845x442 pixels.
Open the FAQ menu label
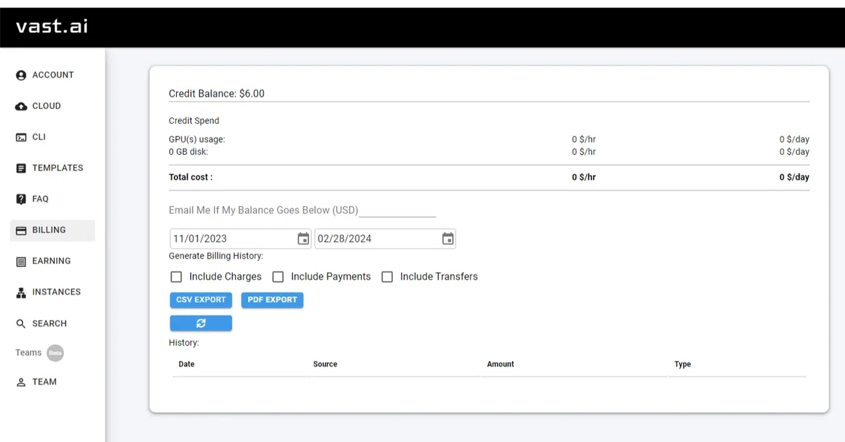coord(40,199)
